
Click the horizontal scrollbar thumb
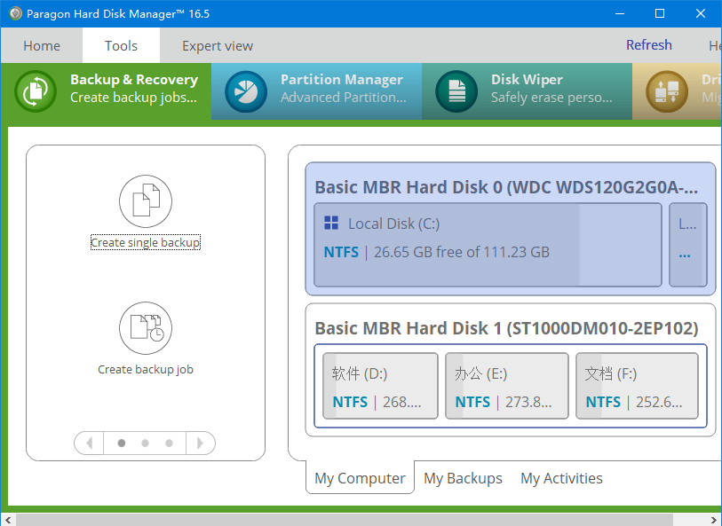[x=345, y=520]
